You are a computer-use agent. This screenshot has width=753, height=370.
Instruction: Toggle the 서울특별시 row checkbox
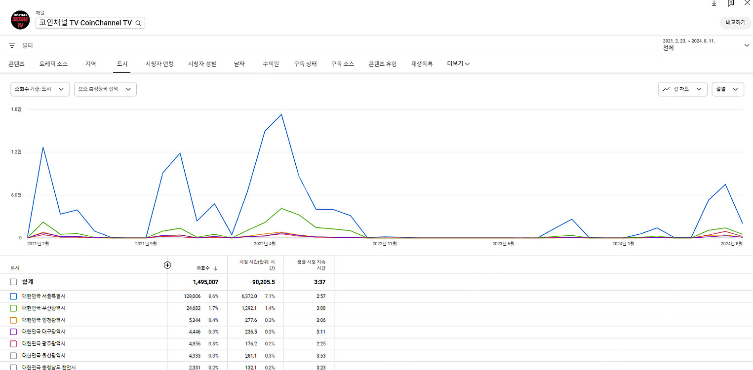[x=14, y=296]
